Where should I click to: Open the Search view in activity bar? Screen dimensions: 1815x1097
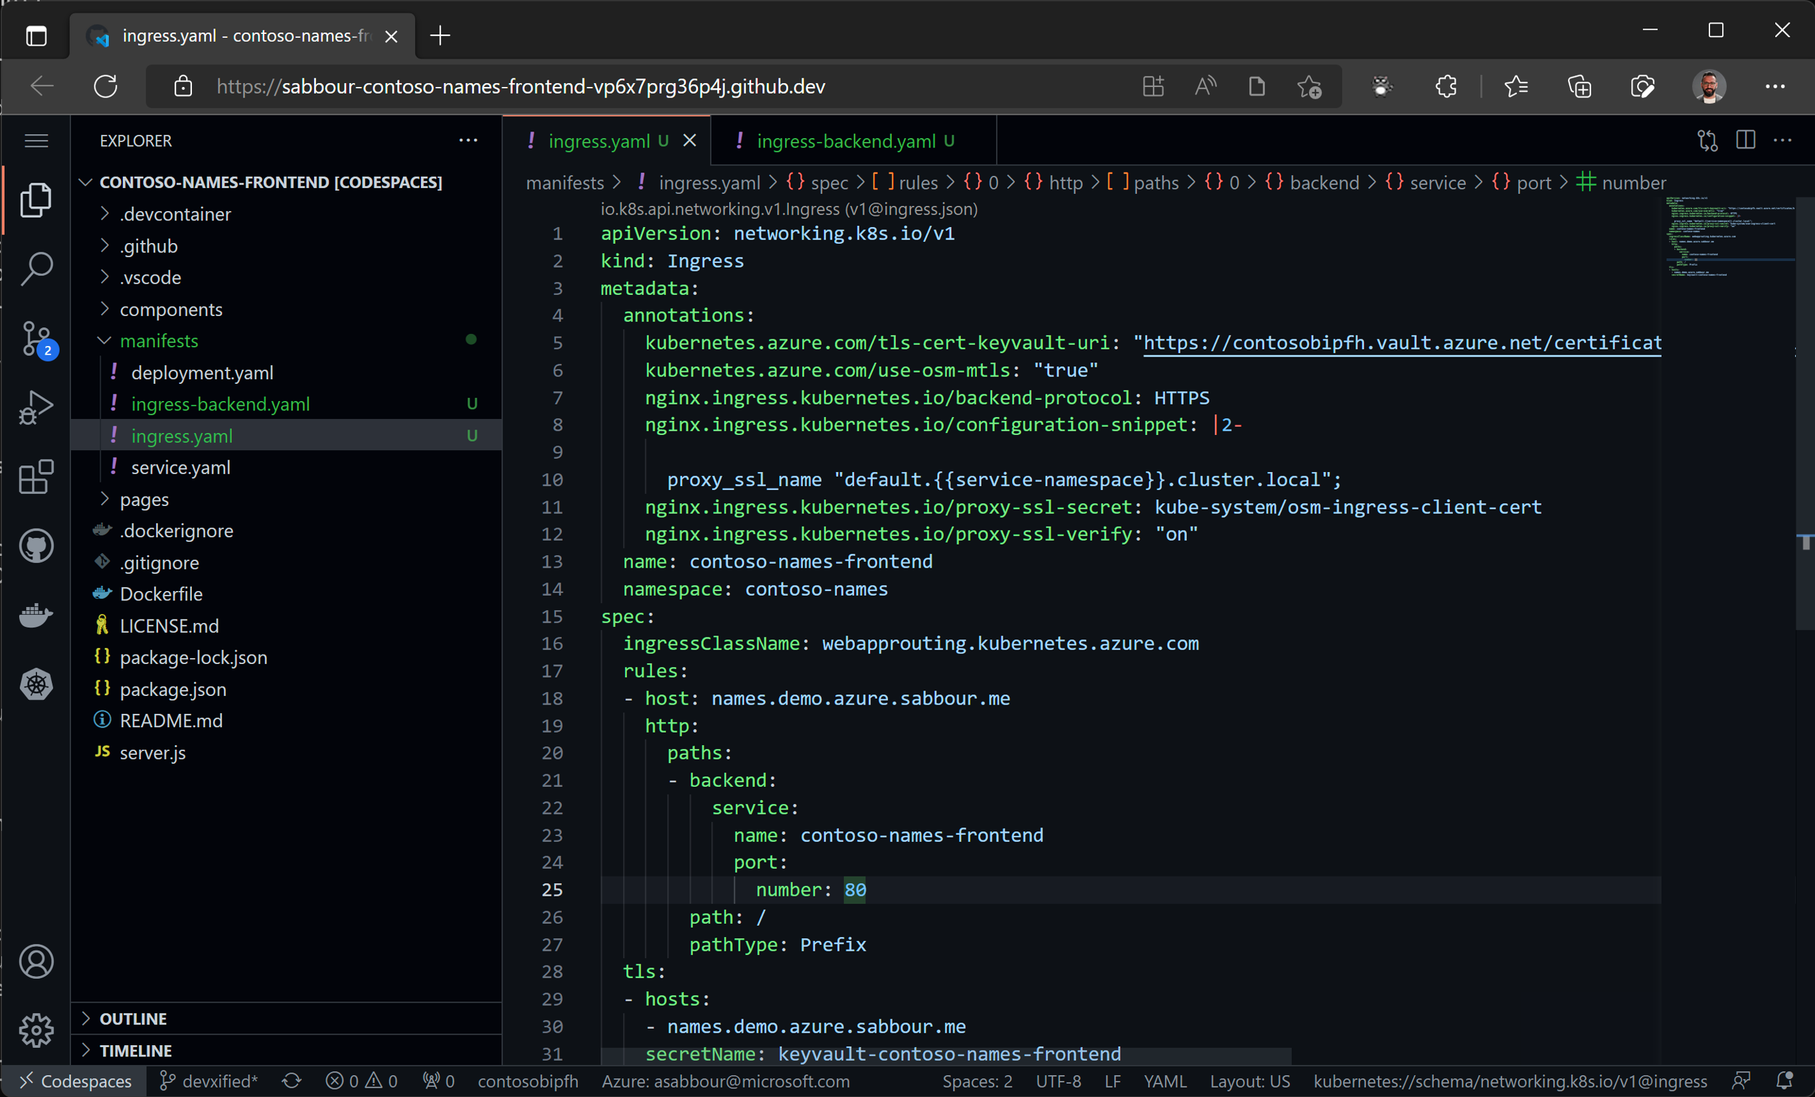tap(36, 268)
